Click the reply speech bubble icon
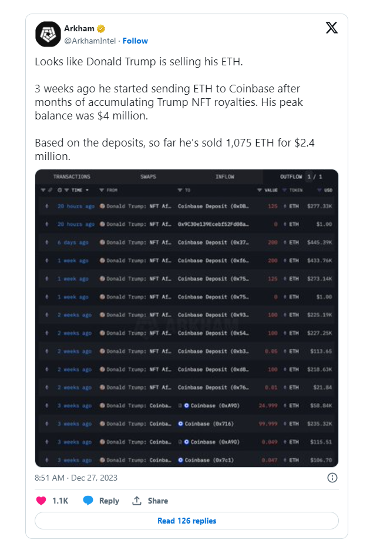 coord(88,501)
